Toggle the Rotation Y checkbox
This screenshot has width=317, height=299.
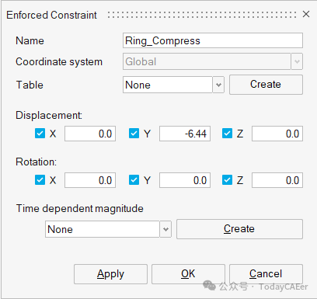134,180
